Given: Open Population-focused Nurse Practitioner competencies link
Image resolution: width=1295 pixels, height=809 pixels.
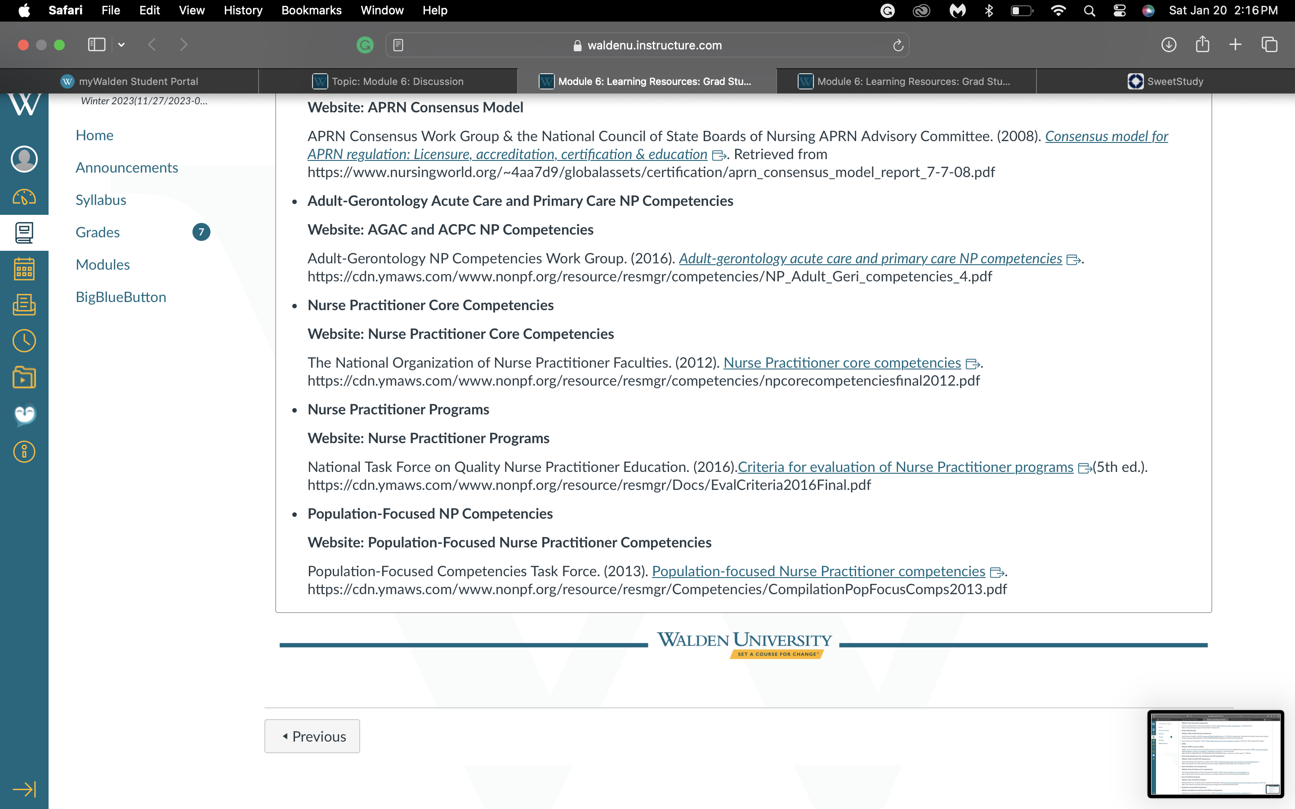Looking at the screenshot, I should pyautogui.click(x=819, y=571).
